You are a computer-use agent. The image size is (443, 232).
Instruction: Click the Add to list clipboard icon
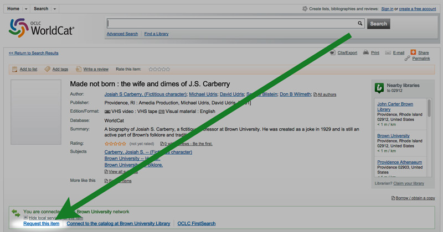[15, 69]
